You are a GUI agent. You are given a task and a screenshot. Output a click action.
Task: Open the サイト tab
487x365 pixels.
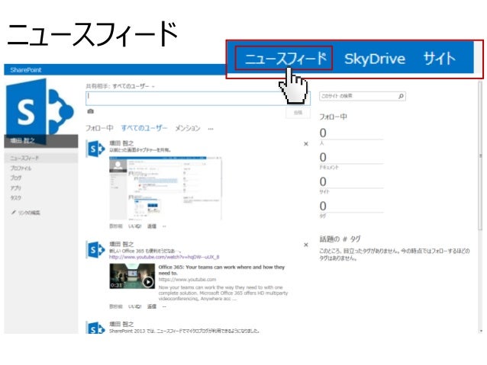point(440,59)
